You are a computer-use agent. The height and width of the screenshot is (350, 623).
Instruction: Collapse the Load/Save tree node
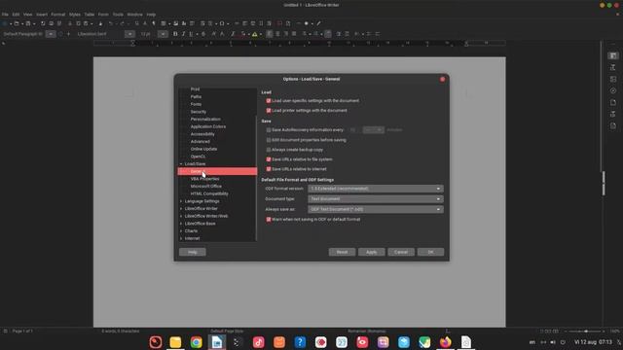[x=181, y=164]
